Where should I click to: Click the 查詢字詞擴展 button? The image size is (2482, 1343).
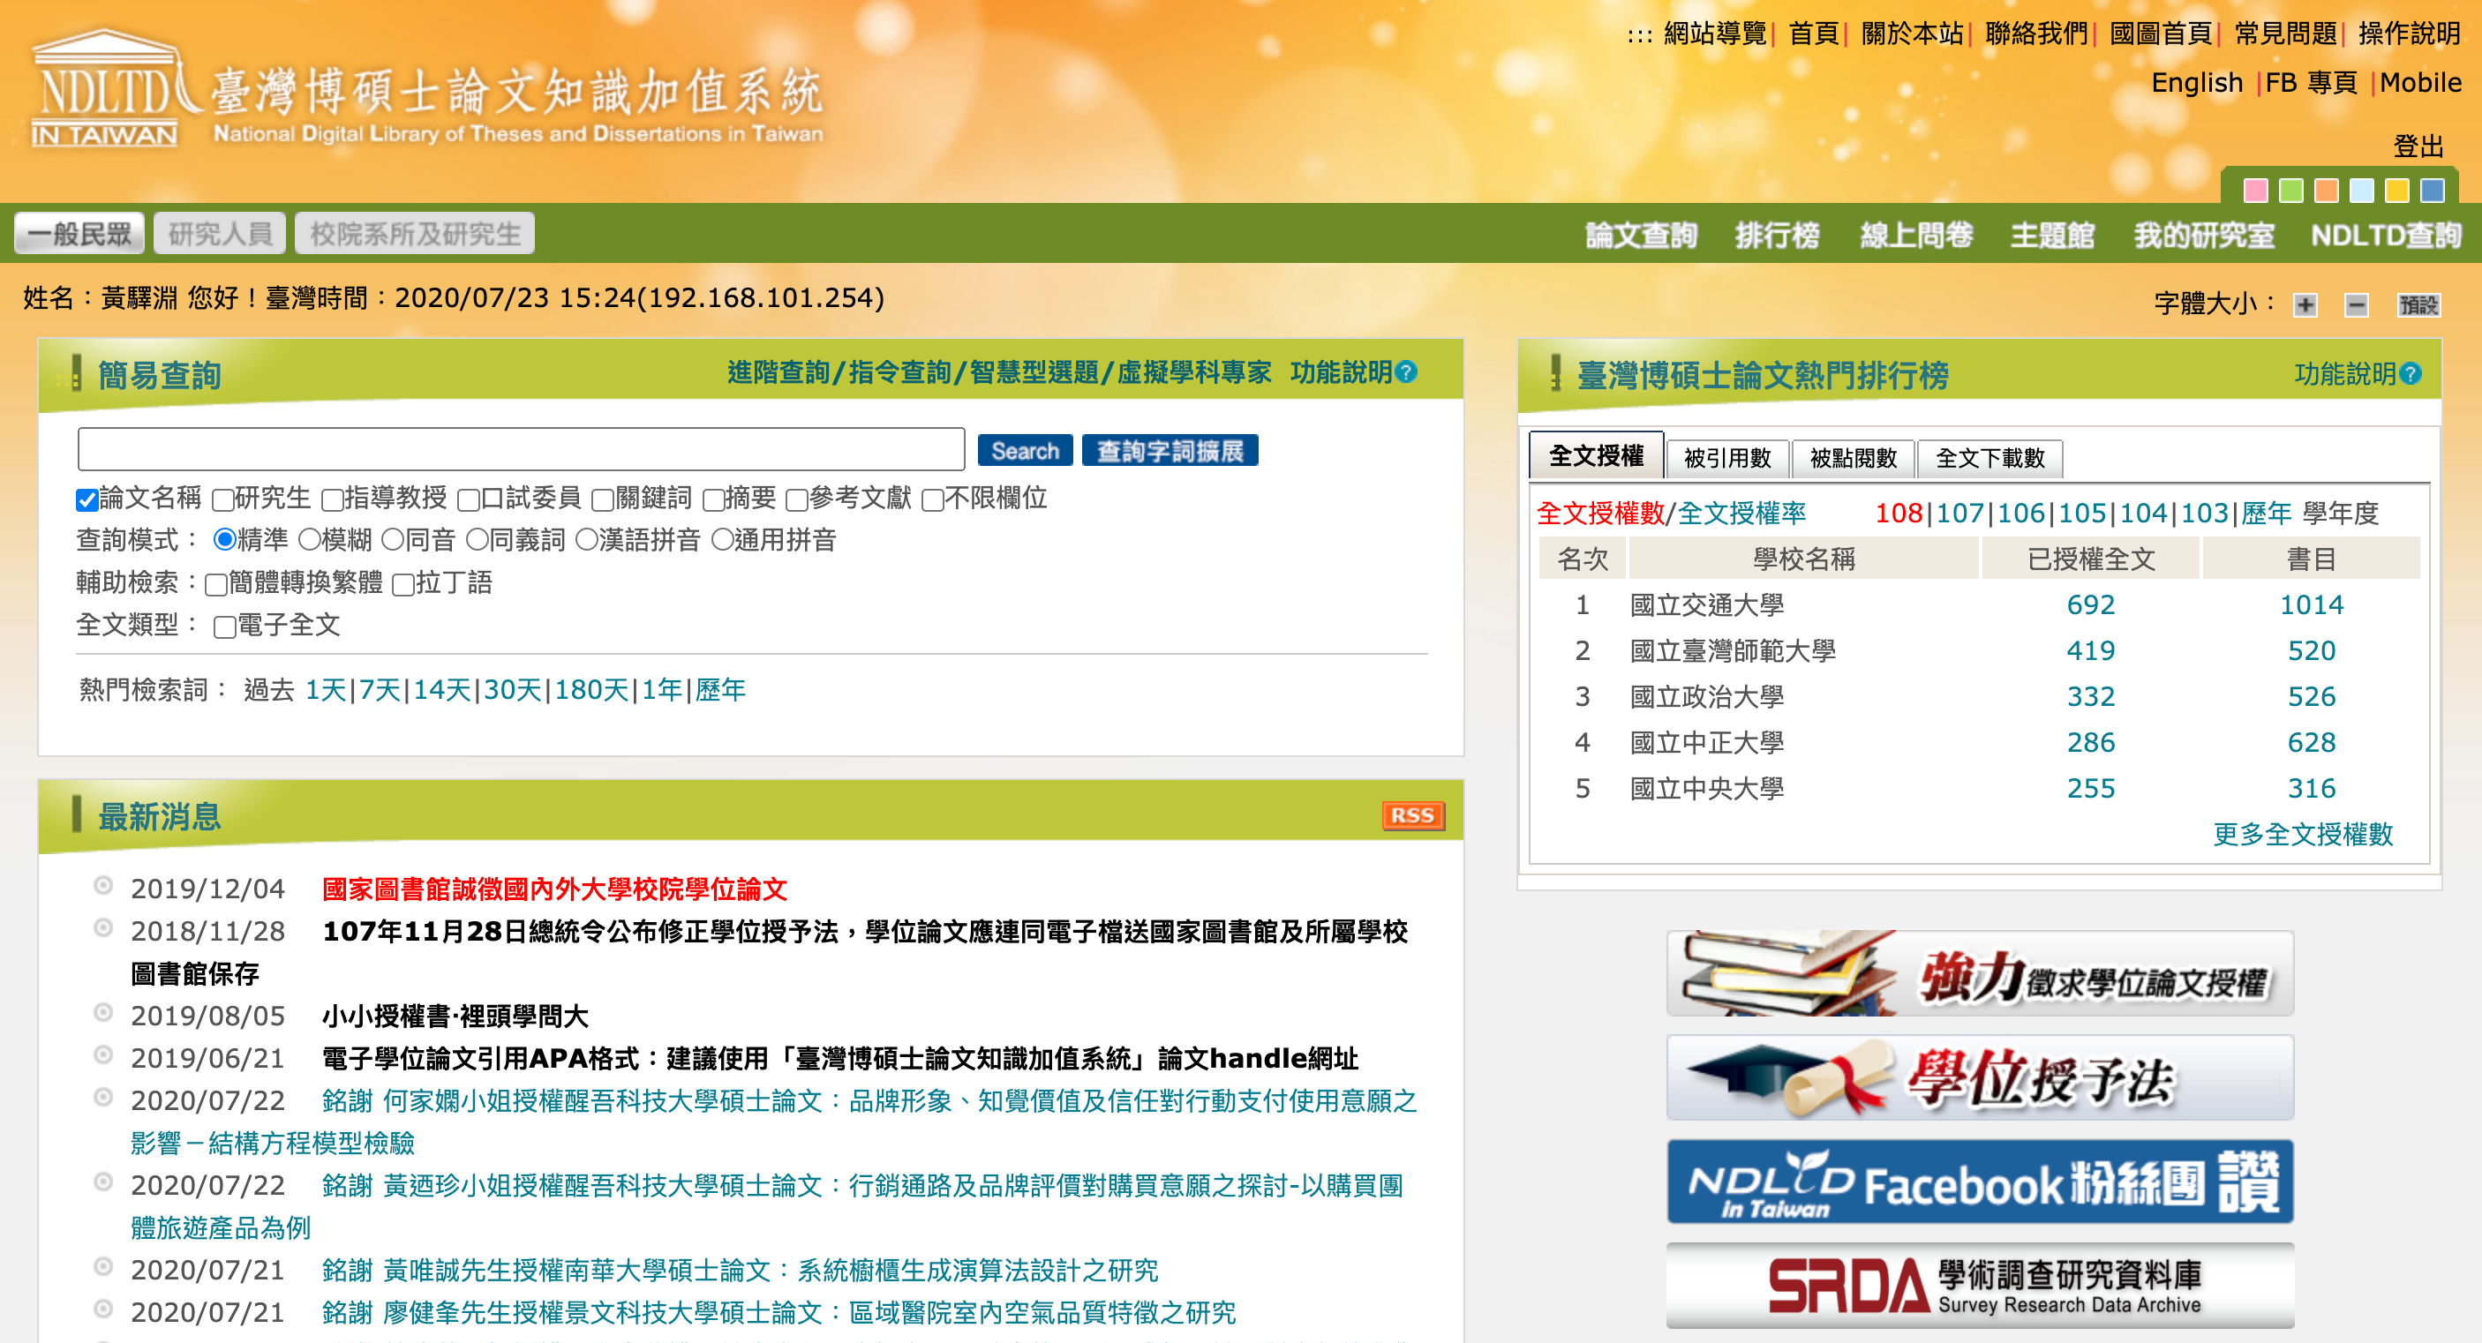1170,449
